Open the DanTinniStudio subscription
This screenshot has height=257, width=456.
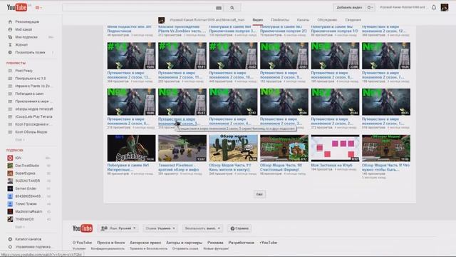27,166
